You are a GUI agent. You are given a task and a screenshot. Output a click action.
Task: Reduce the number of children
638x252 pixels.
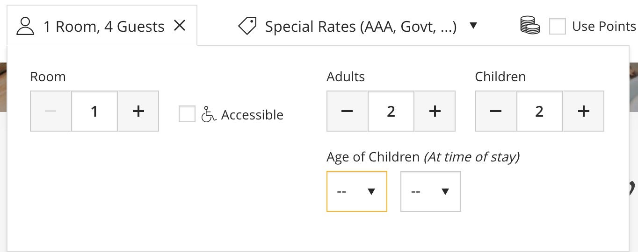pos(496,111)
